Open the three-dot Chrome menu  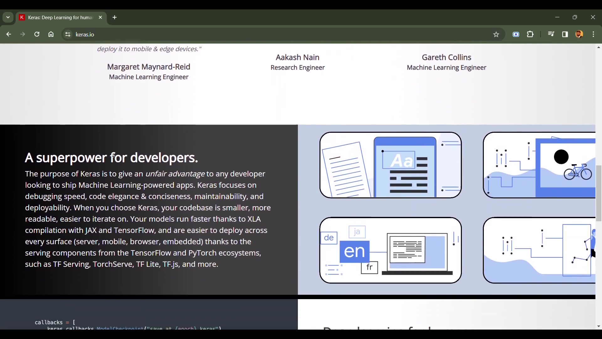[x=594, y=34]
